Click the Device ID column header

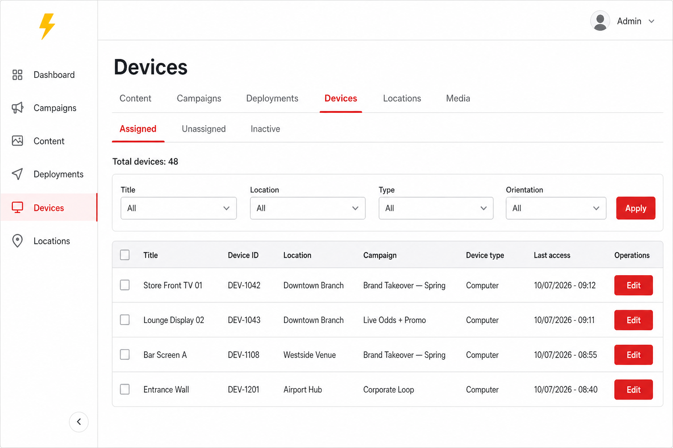point(243,255)
